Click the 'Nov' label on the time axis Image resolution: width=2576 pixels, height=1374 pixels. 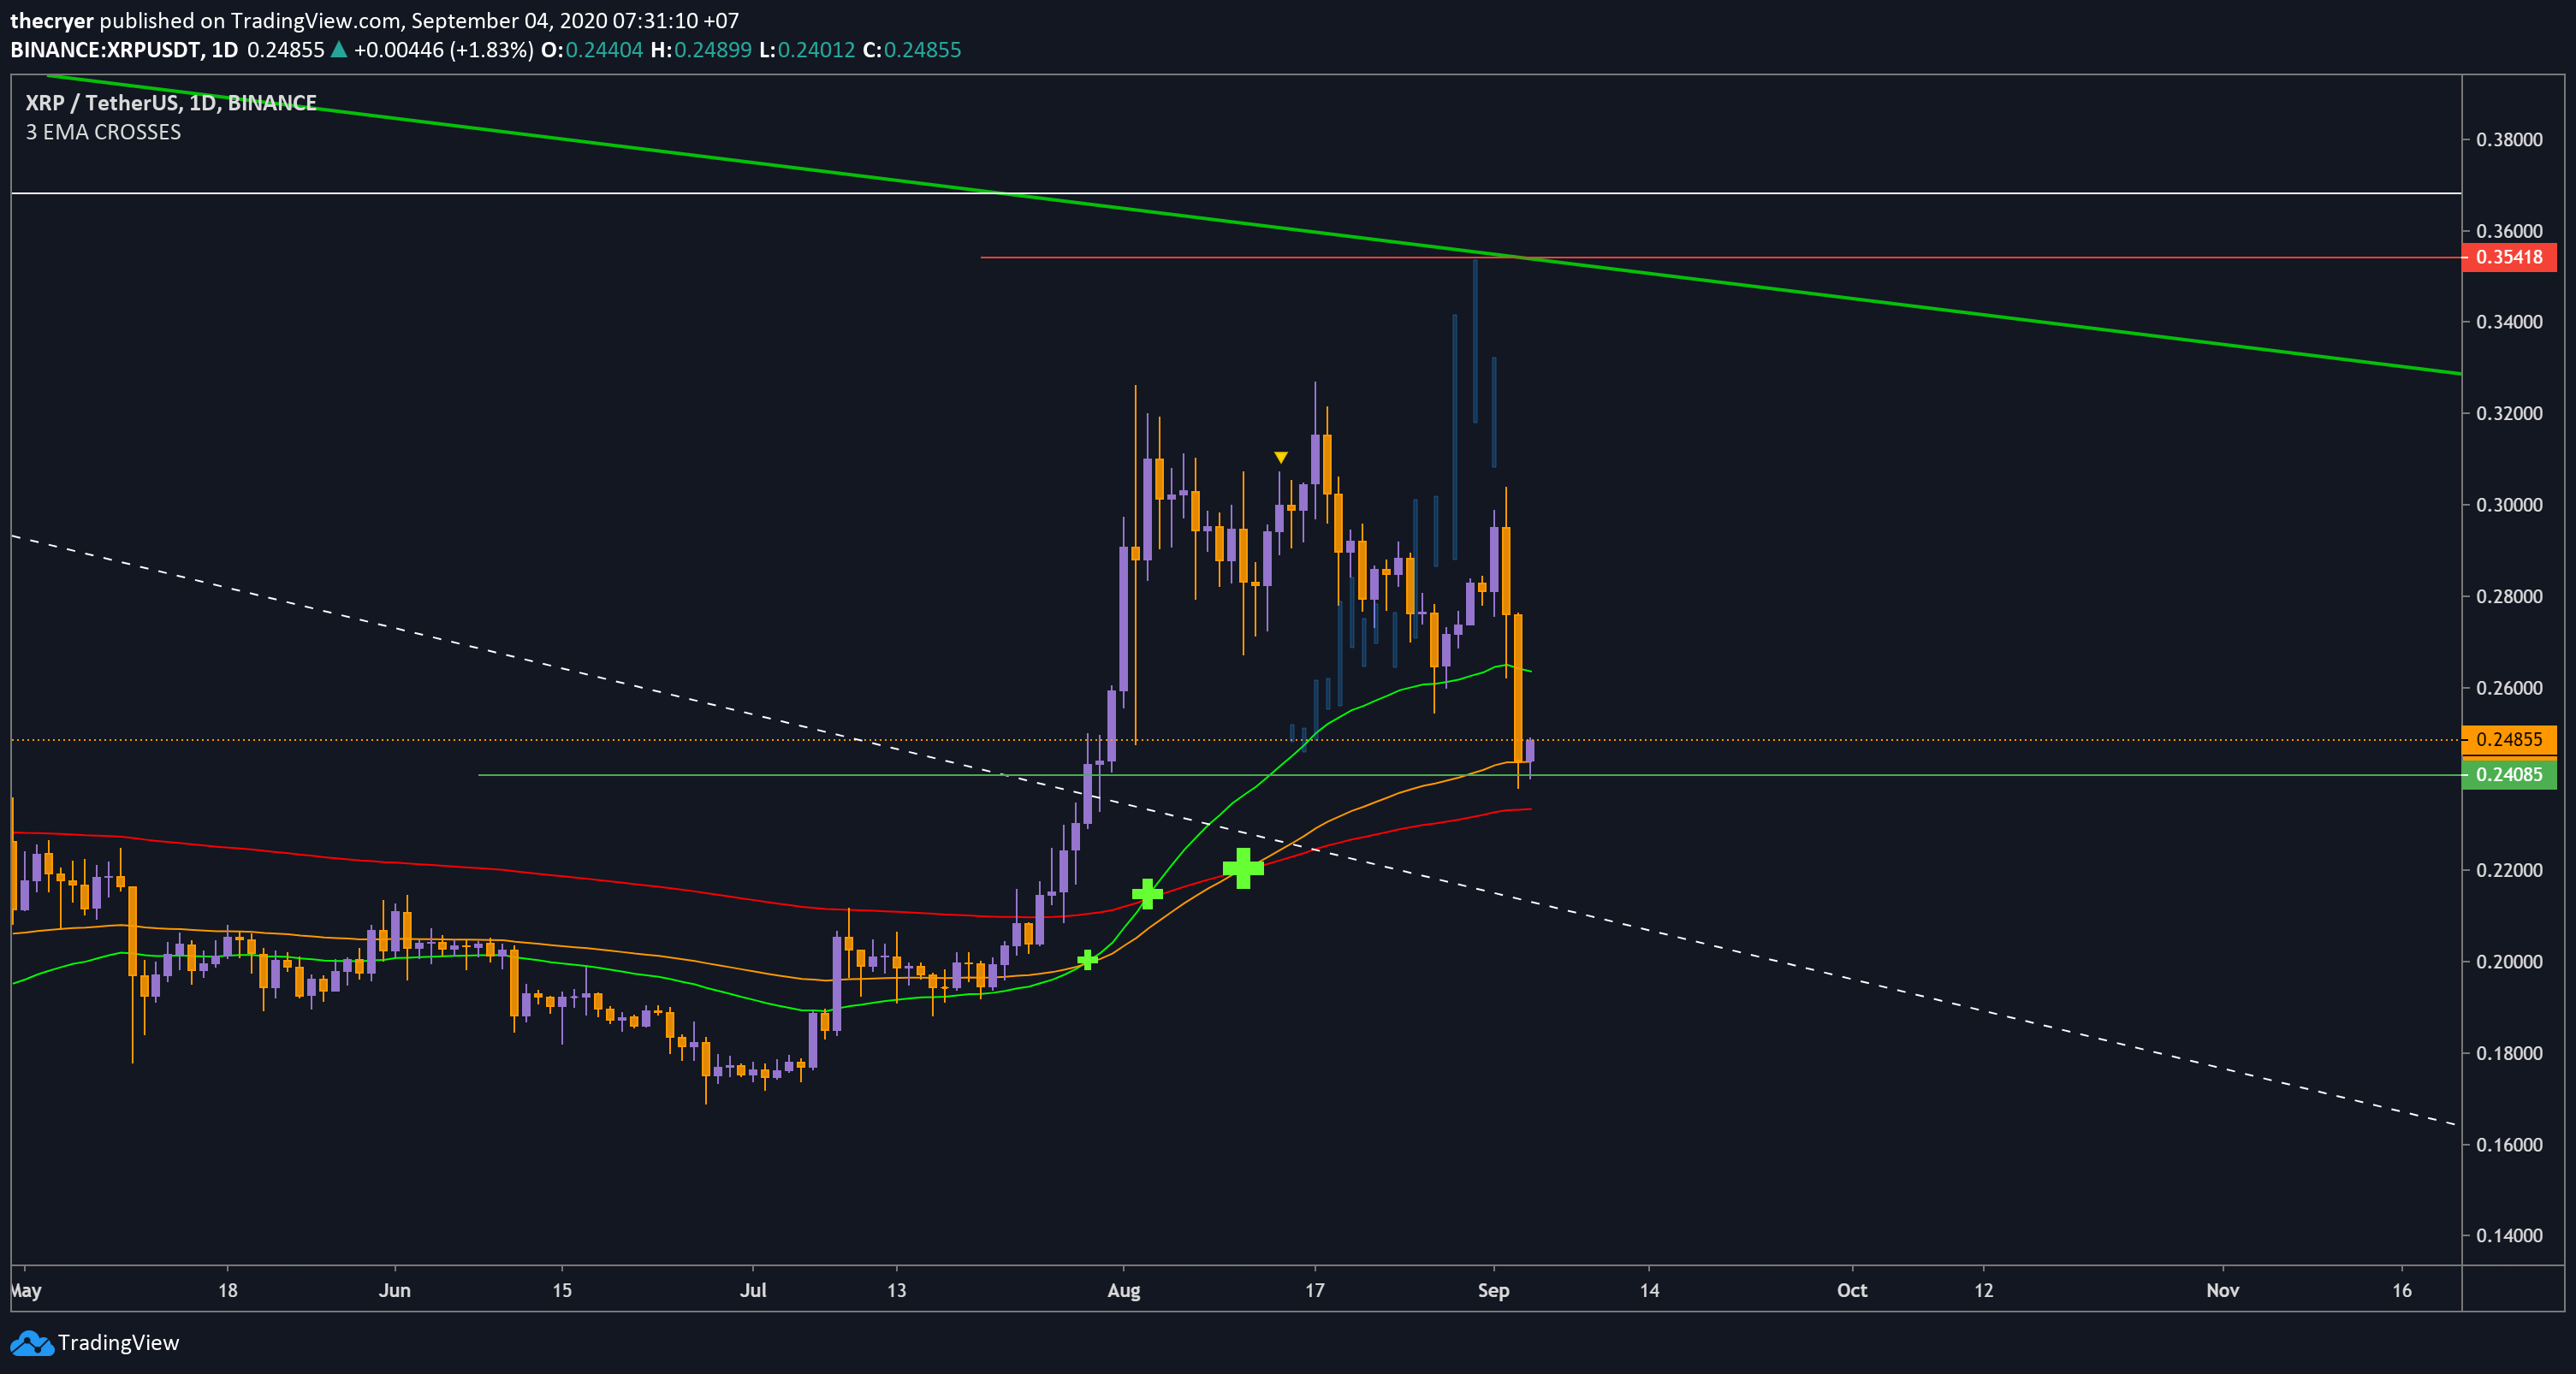(2222, 1290)
